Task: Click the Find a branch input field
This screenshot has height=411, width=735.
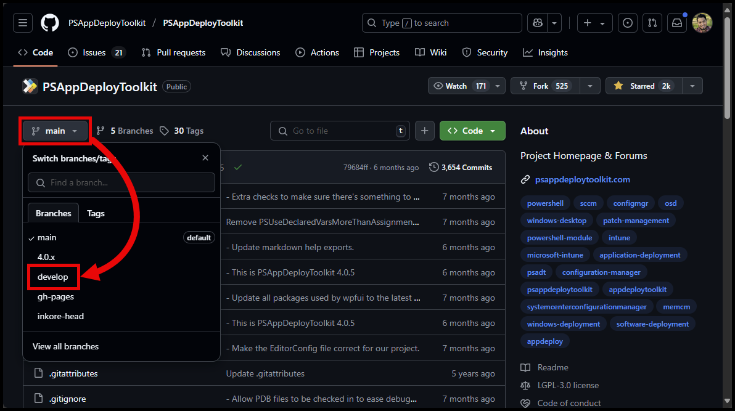Action: (x=121, y=182)
